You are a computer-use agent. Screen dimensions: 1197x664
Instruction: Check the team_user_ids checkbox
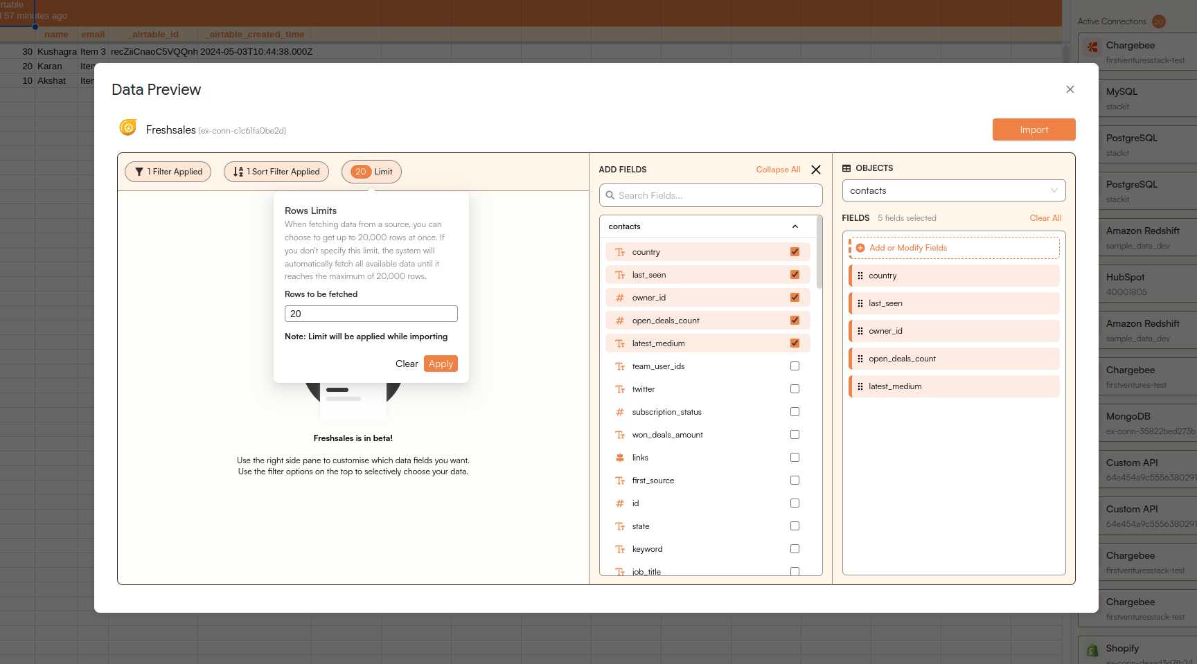tap(795, 366)
